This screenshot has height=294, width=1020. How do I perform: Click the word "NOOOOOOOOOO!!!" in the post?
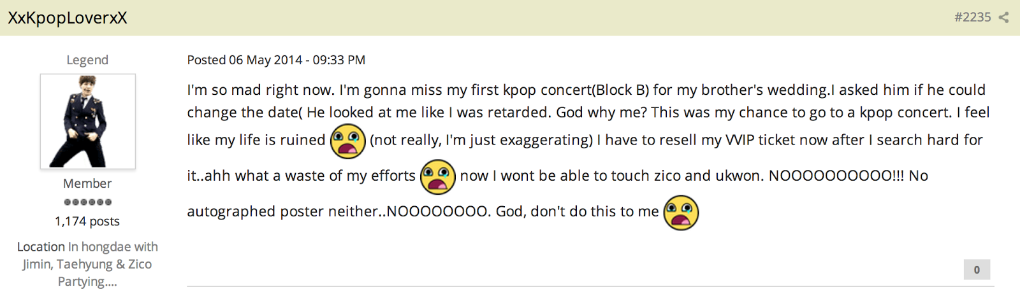point(836,176)
